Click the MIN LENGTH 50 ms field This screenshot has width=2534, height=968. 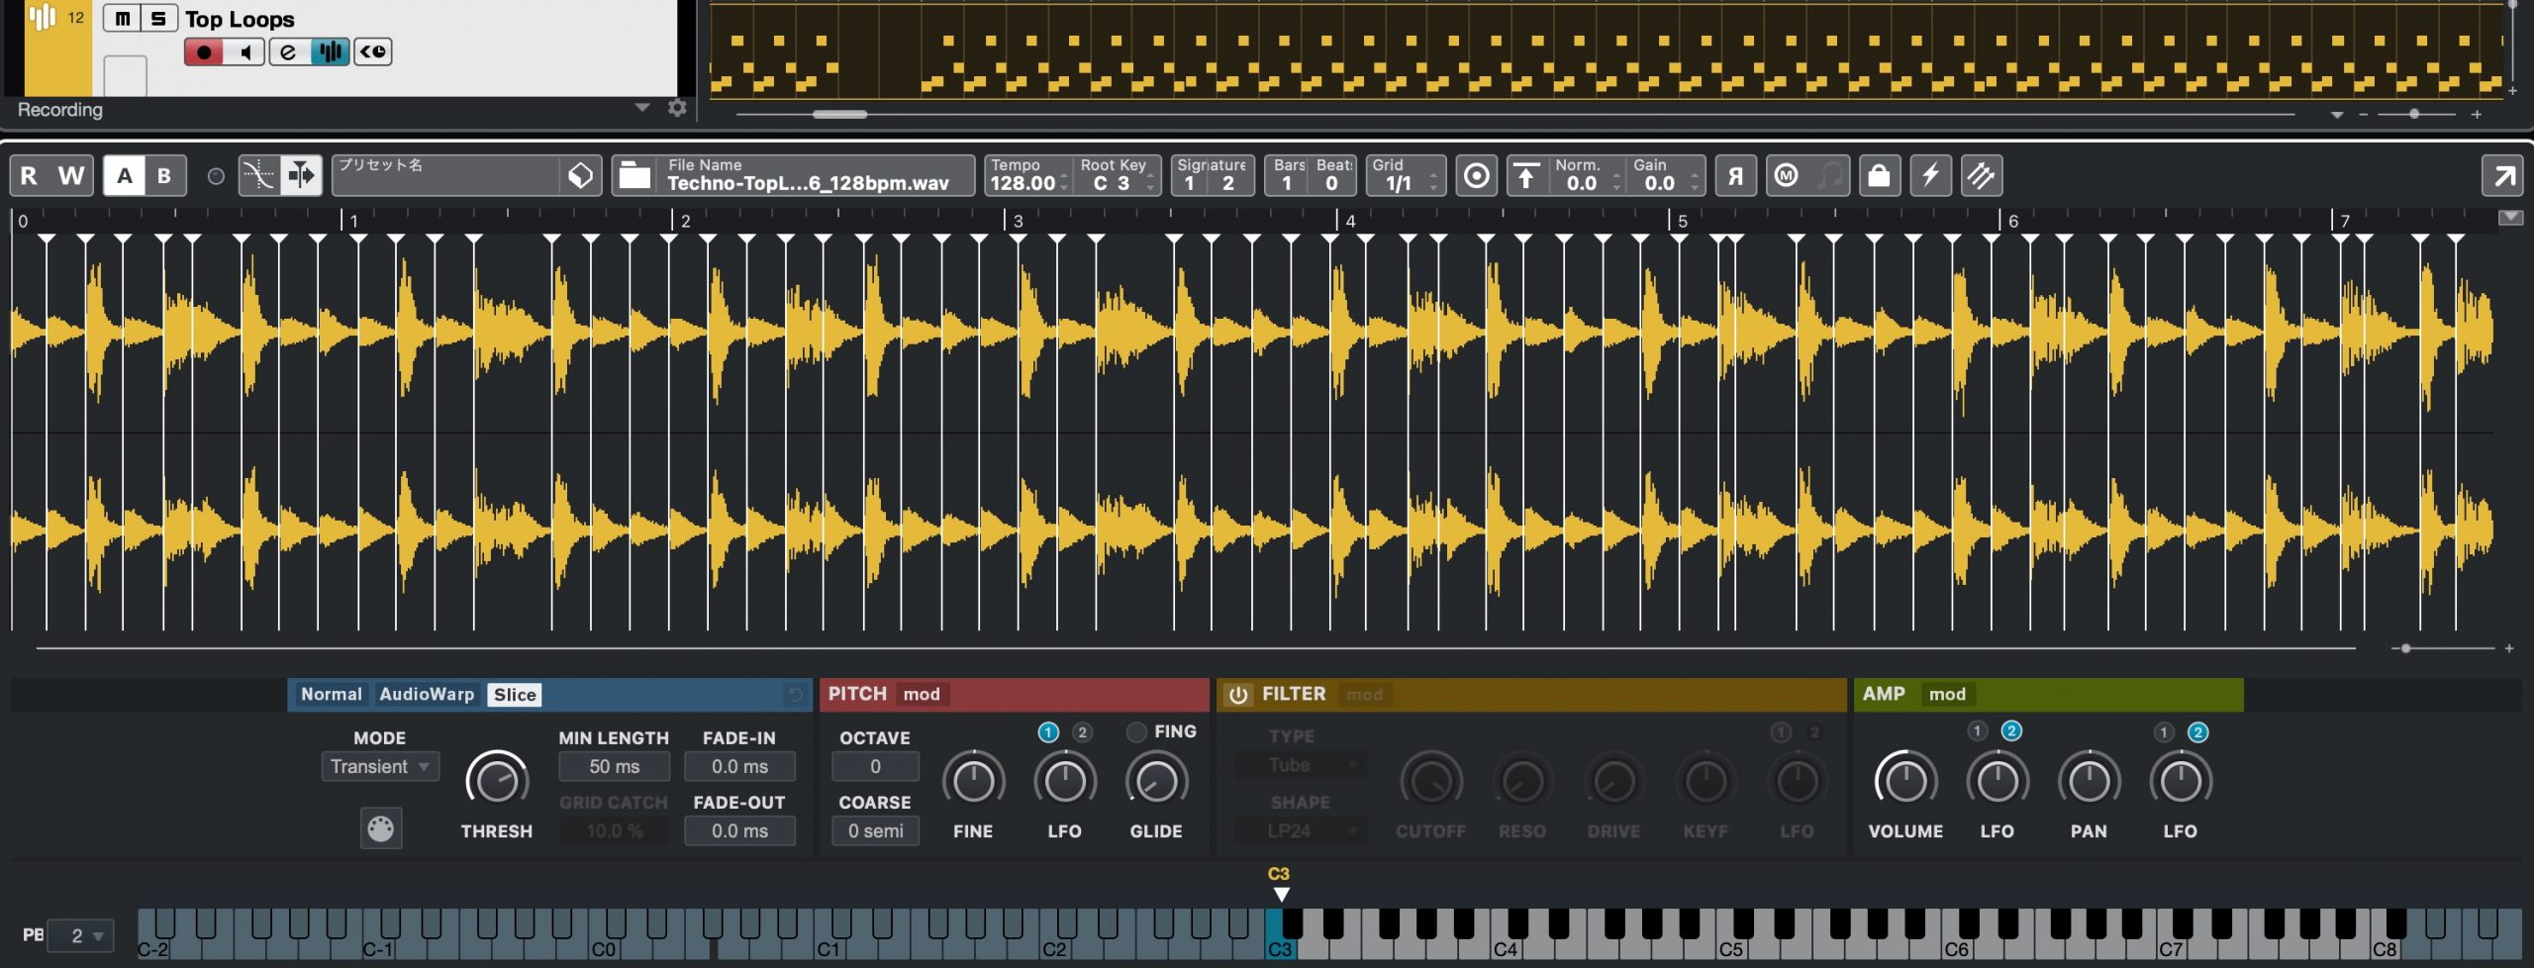coord(614,767)
